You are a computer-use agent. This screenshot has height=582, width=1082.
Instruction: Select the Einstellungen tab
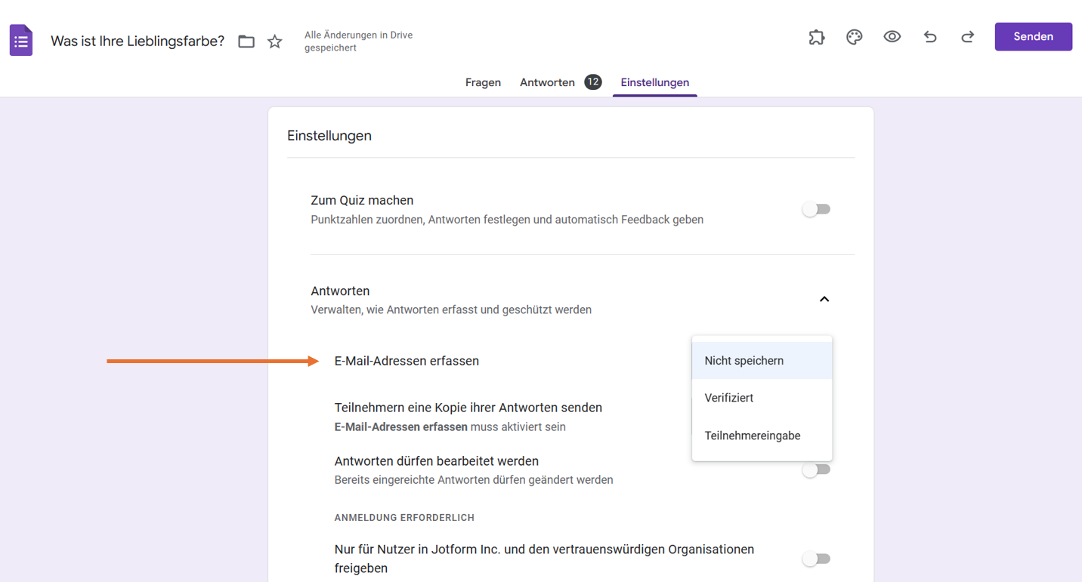(654, 82)
